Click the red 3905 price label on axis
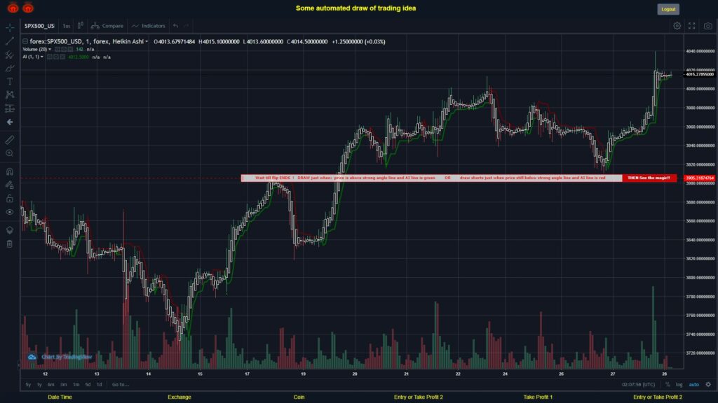The height and width of the screenshot is (403, 718). (699, 178)
